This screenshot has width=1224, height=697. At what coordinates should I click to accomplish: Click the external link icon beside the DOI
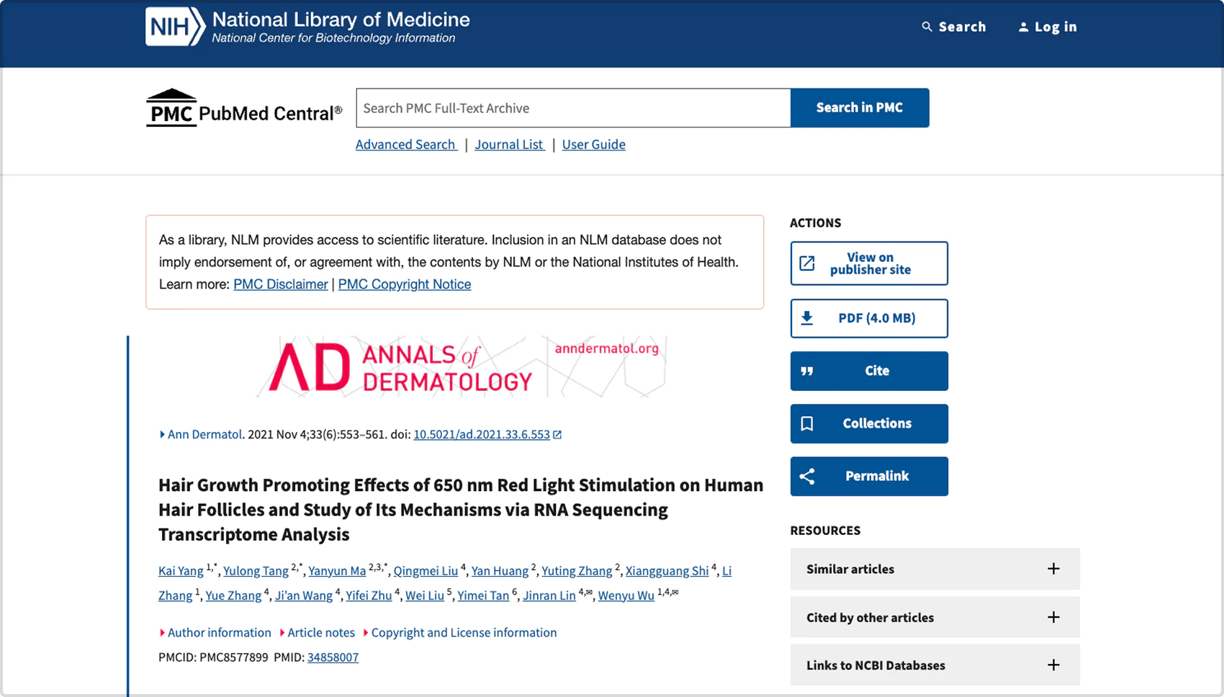557,434
